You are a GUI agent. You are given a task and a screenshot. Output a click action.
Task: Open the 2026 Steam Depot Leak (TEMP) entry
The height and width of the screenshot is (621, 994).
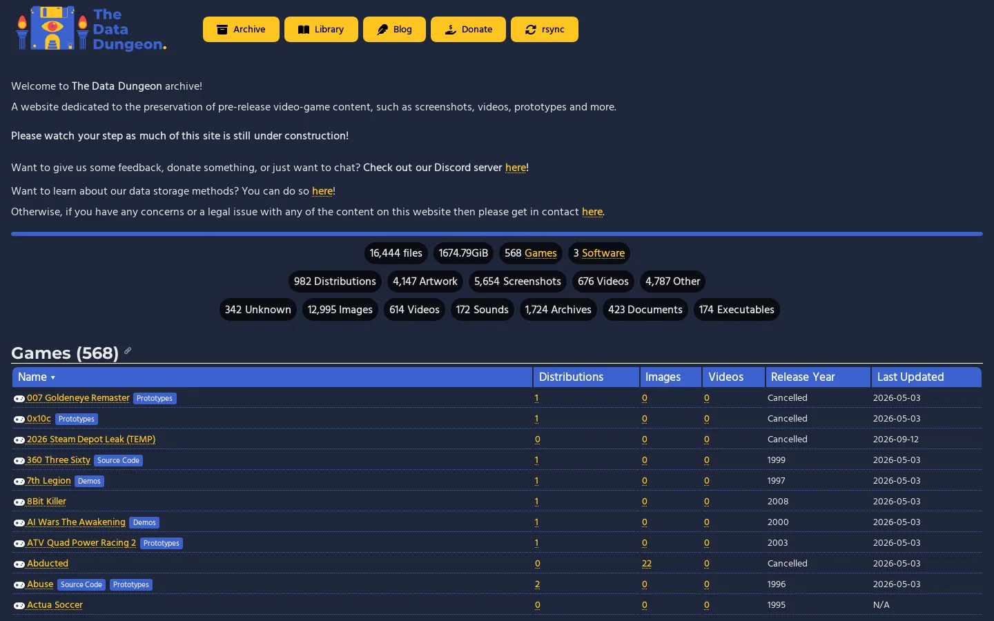click(91, 440)
